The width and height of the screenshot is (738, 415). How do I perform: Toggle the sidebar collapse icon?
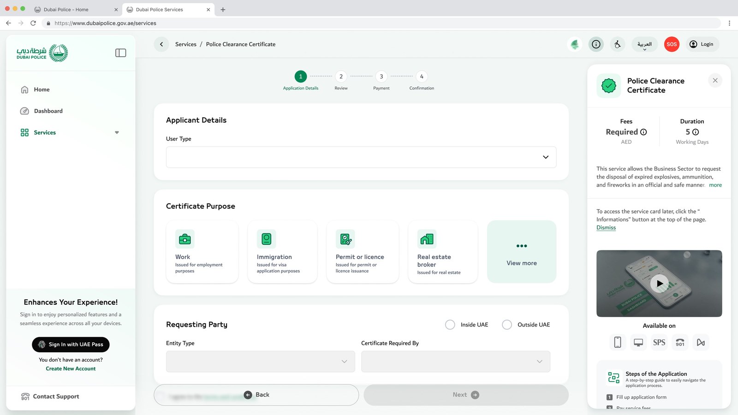coord(120,53)
